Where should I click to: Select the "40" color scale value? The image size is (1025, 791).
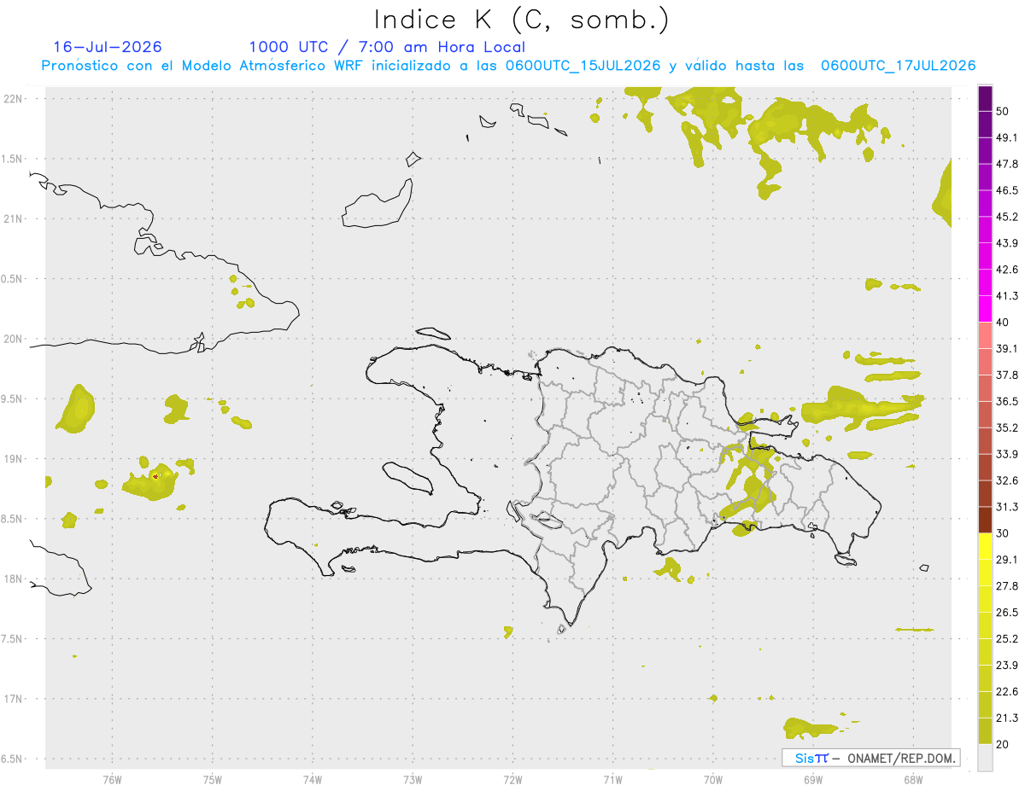[1004, 323]
